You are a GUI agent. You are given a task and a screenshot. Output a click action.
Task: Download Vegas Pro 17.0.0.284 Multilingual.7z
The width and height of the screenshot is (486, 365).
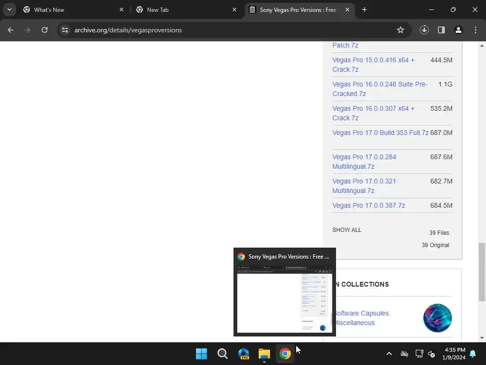pos(364,162)
